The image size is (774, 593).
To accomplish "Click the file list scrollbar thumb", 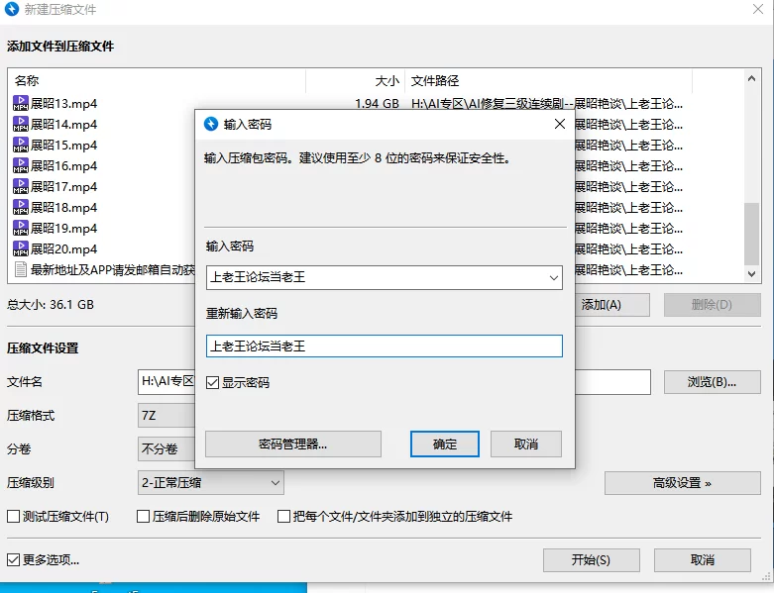I will pos(751,235).
